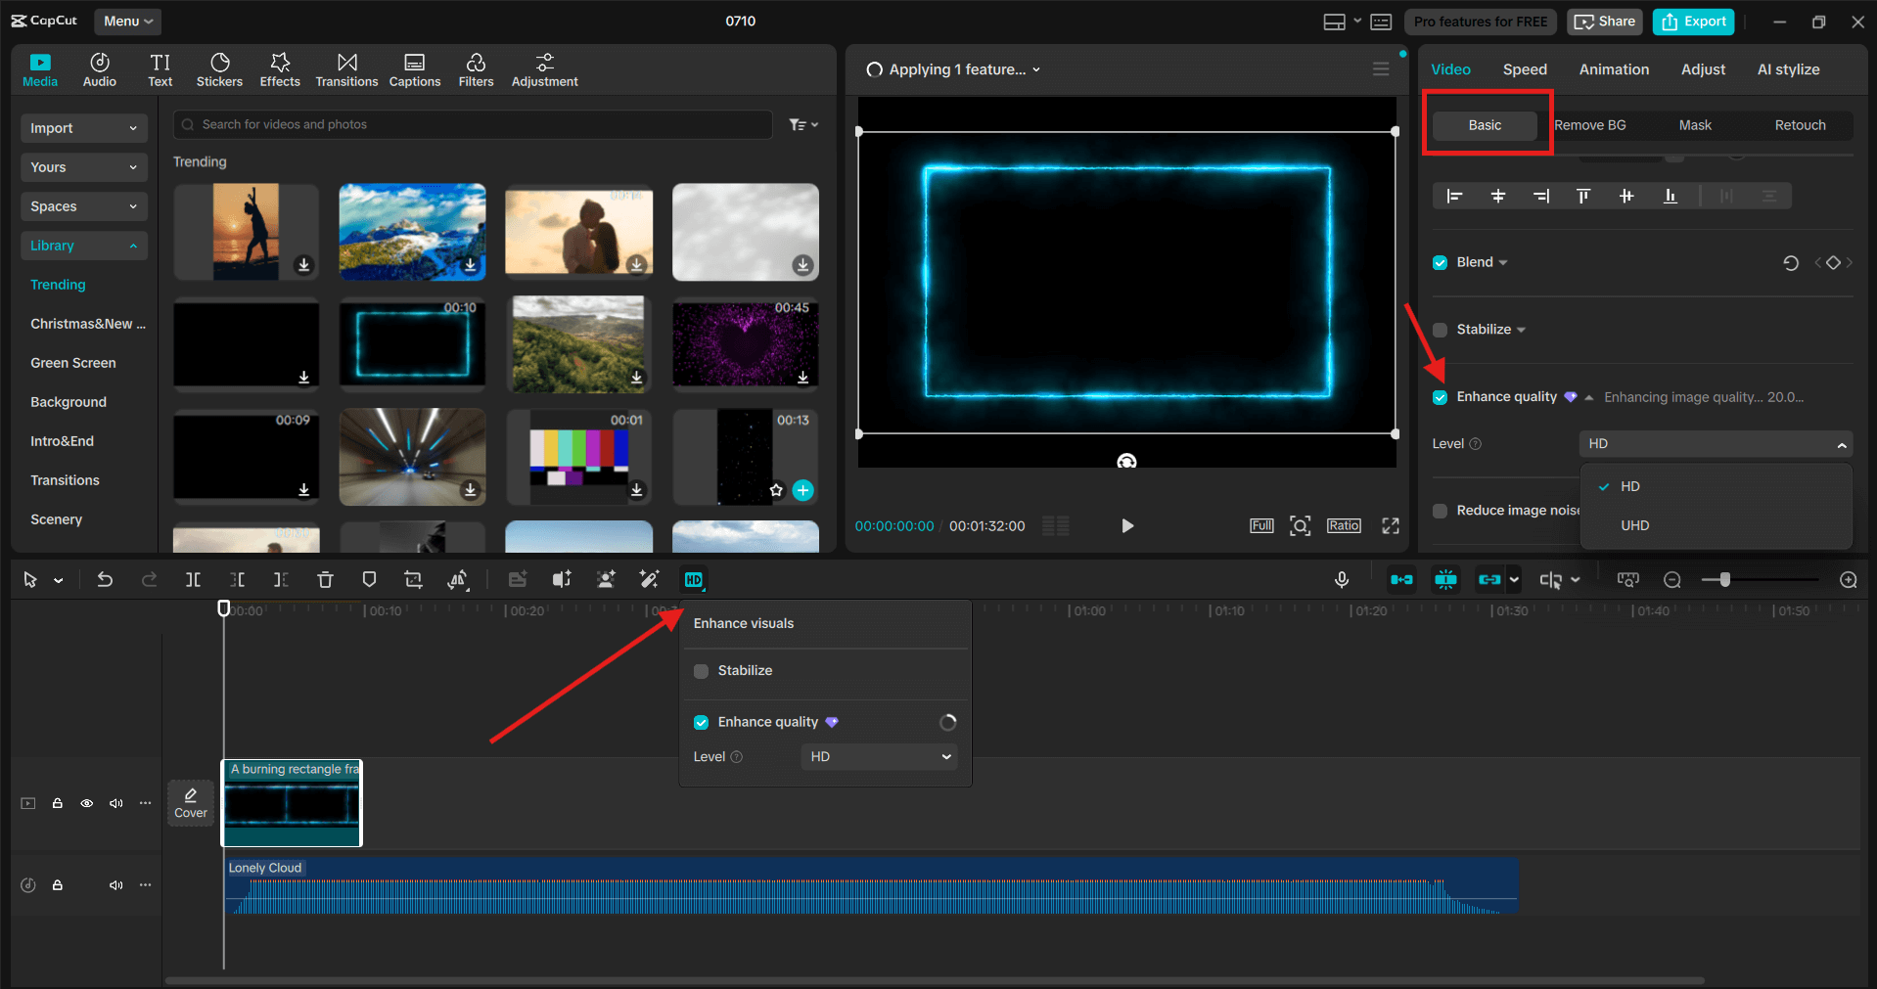Open the layout switcher icon in title bar

click(1334, 22)
